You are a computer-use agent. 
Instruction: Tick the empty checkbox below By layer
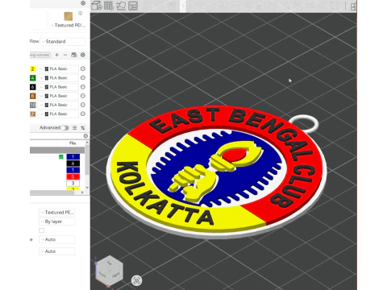coord(41,230)
